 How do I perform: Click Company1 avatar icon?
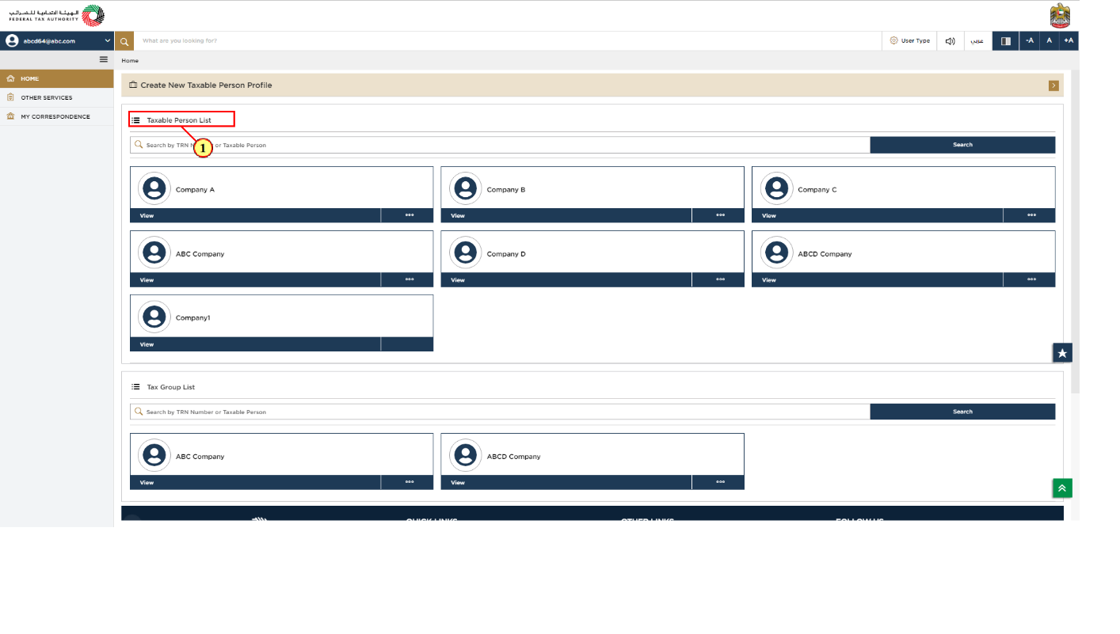click(x=154, y=317)
